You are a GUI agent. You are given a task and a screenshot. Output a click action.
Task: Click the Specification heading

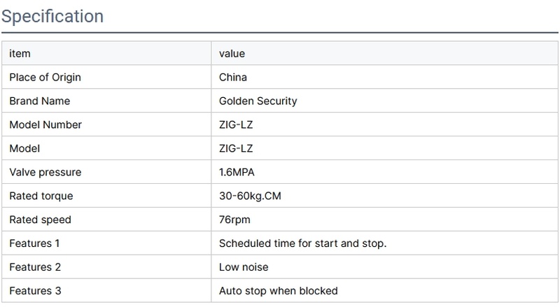point(52,16)
